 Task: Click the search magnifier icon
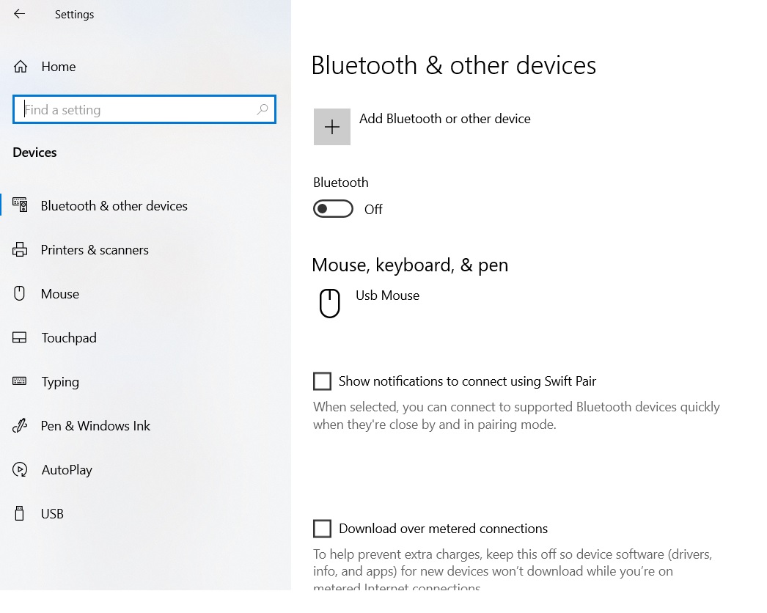pyautogui.click(x=263, y=110)
